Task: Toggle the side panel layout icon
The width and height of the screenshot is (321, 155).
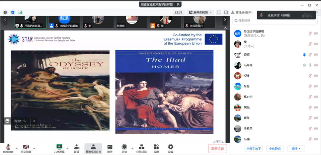Action: pyautogui.click(x=226, y=13)
